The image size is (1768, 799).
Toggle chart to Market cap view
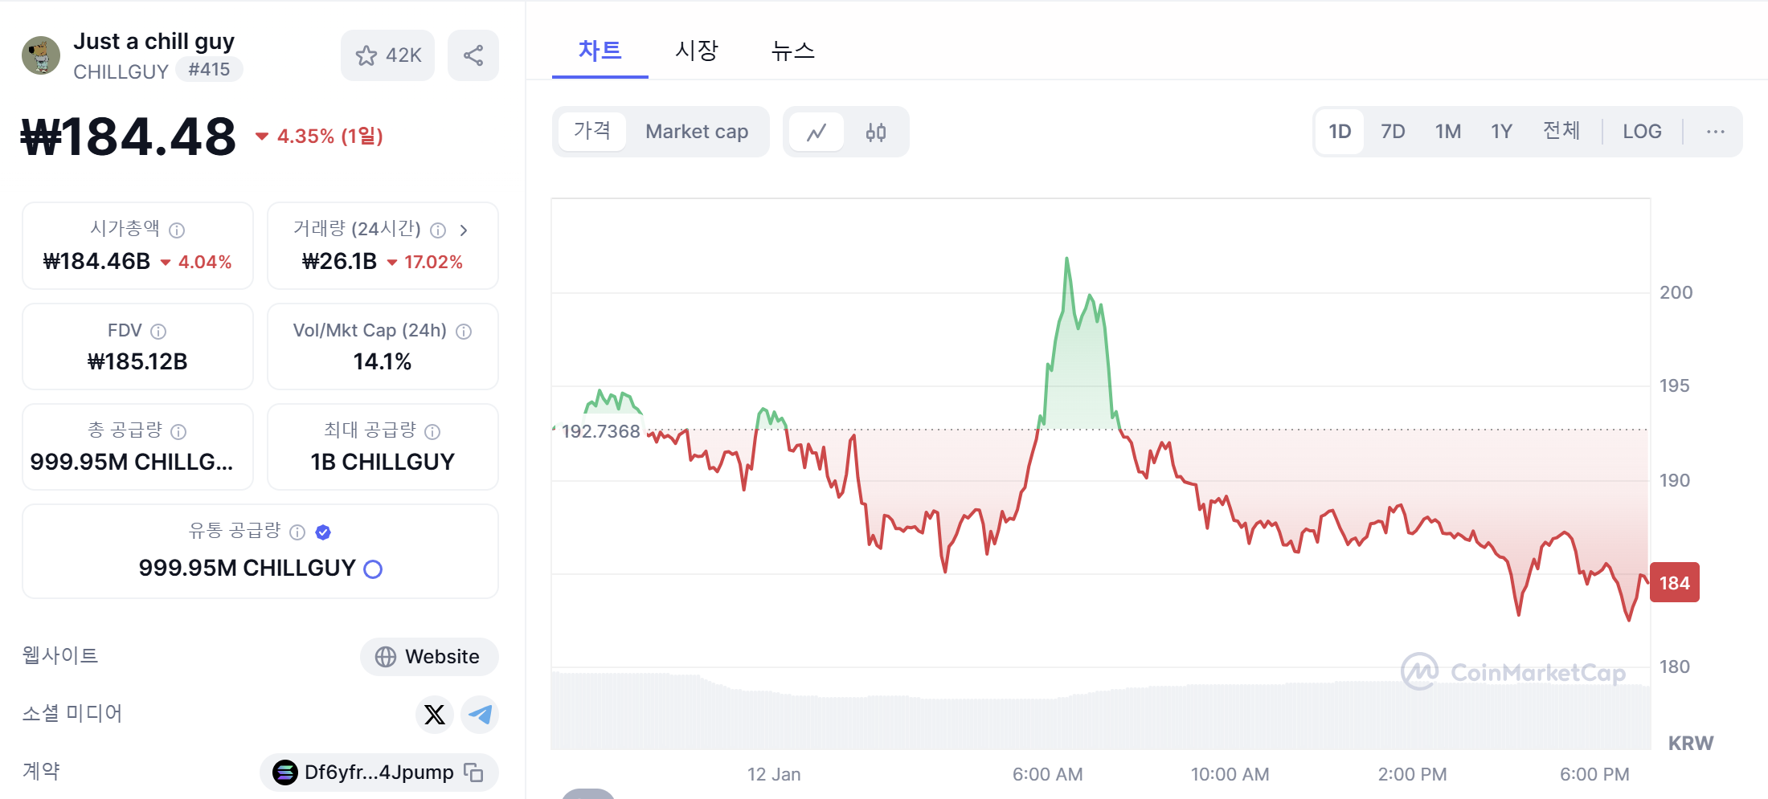tap(697, 132)
